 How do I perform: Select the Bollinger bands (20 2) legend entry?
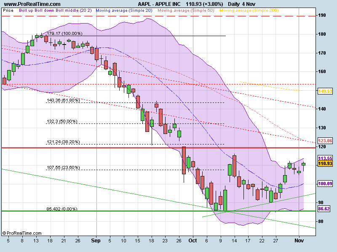click(55, 10)
